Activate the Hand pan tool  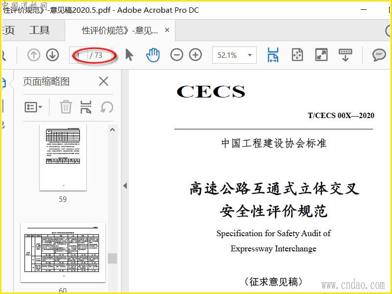pos(153,55)
